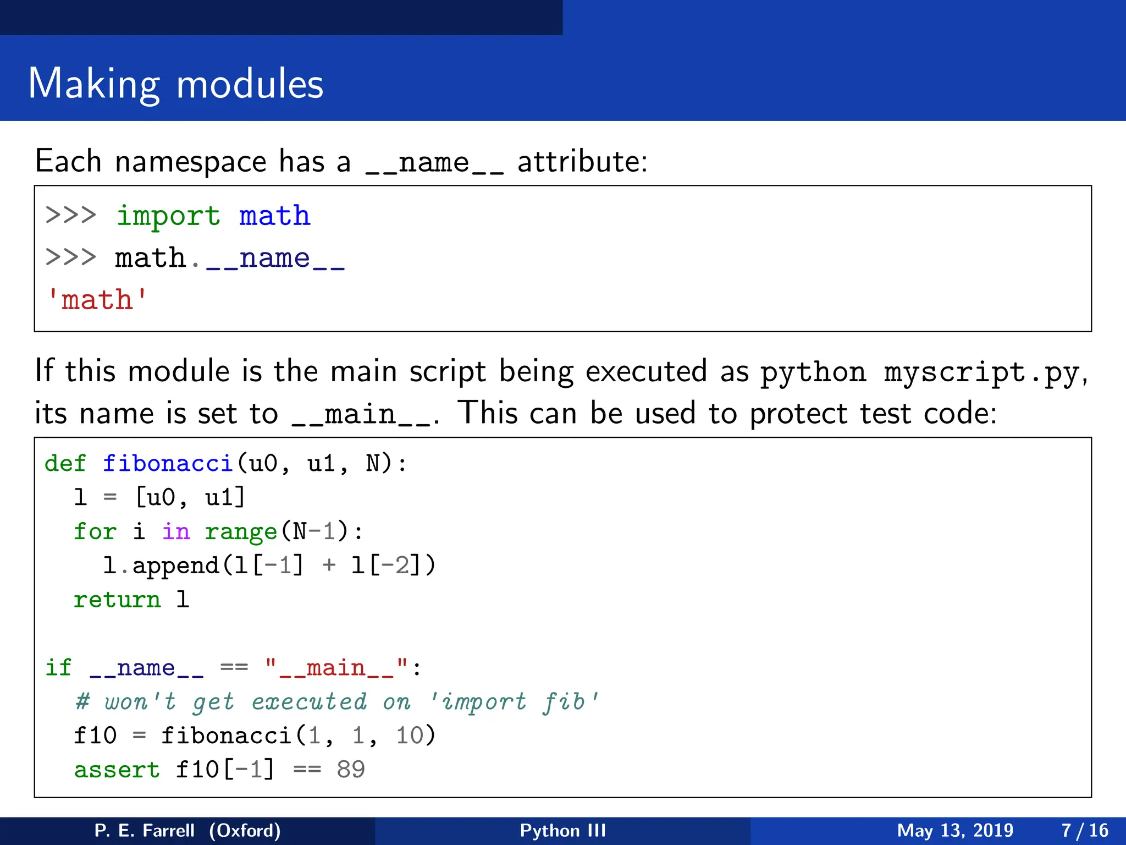Click the '7 / 16' page number
1126x845 pixels.
1085,831
